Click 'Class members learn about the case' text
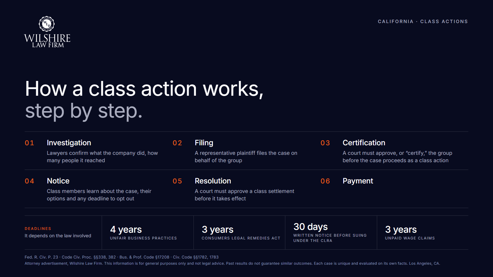 [x=99, y=195]
